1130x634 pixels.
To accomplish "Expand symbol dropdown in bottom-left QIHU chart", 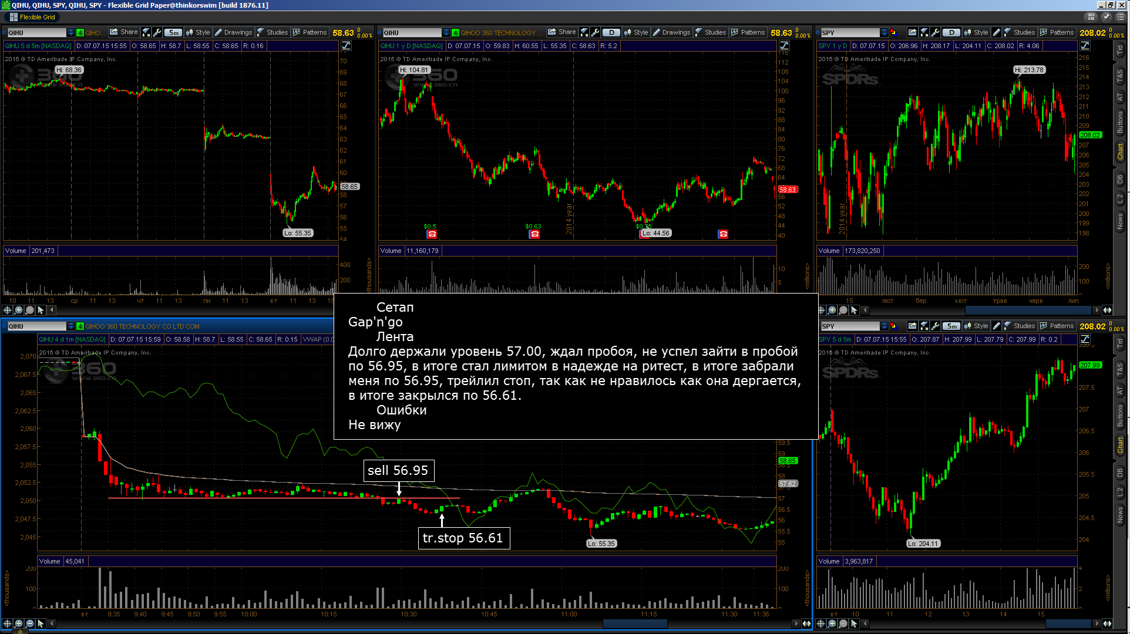I will point(71,326).
